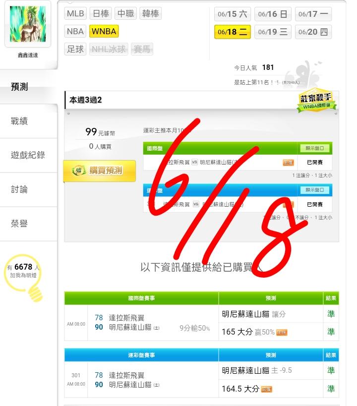
Task: Toggle 顯示盤口 for 國際盤
Action: pos(314,148)
